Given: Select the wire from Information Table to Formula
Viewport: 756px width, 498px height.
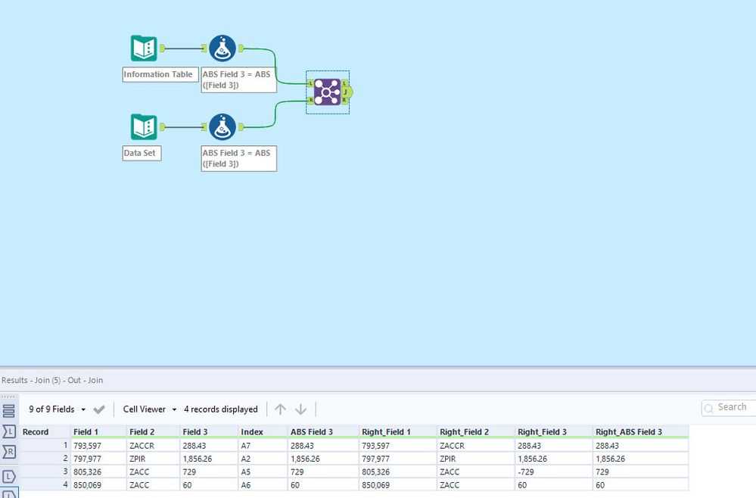Looking at the screenshot, I should 183,48.
